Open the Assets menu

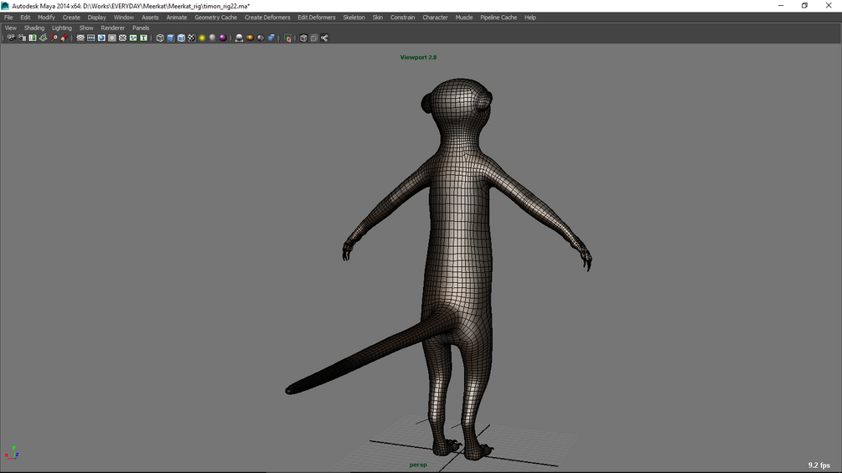click(x=150, y=17)
